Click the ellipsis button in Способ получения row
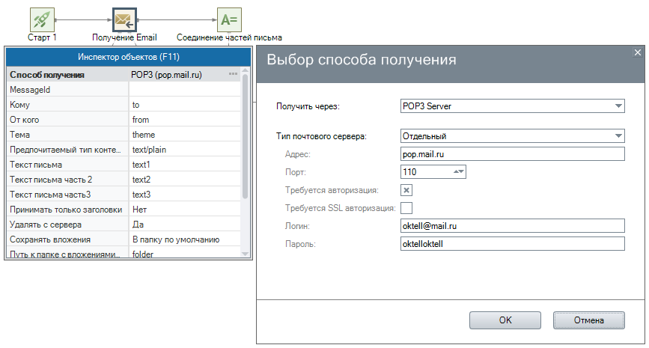The width and height of the screenshot is (649, 348). coord(233,74)
